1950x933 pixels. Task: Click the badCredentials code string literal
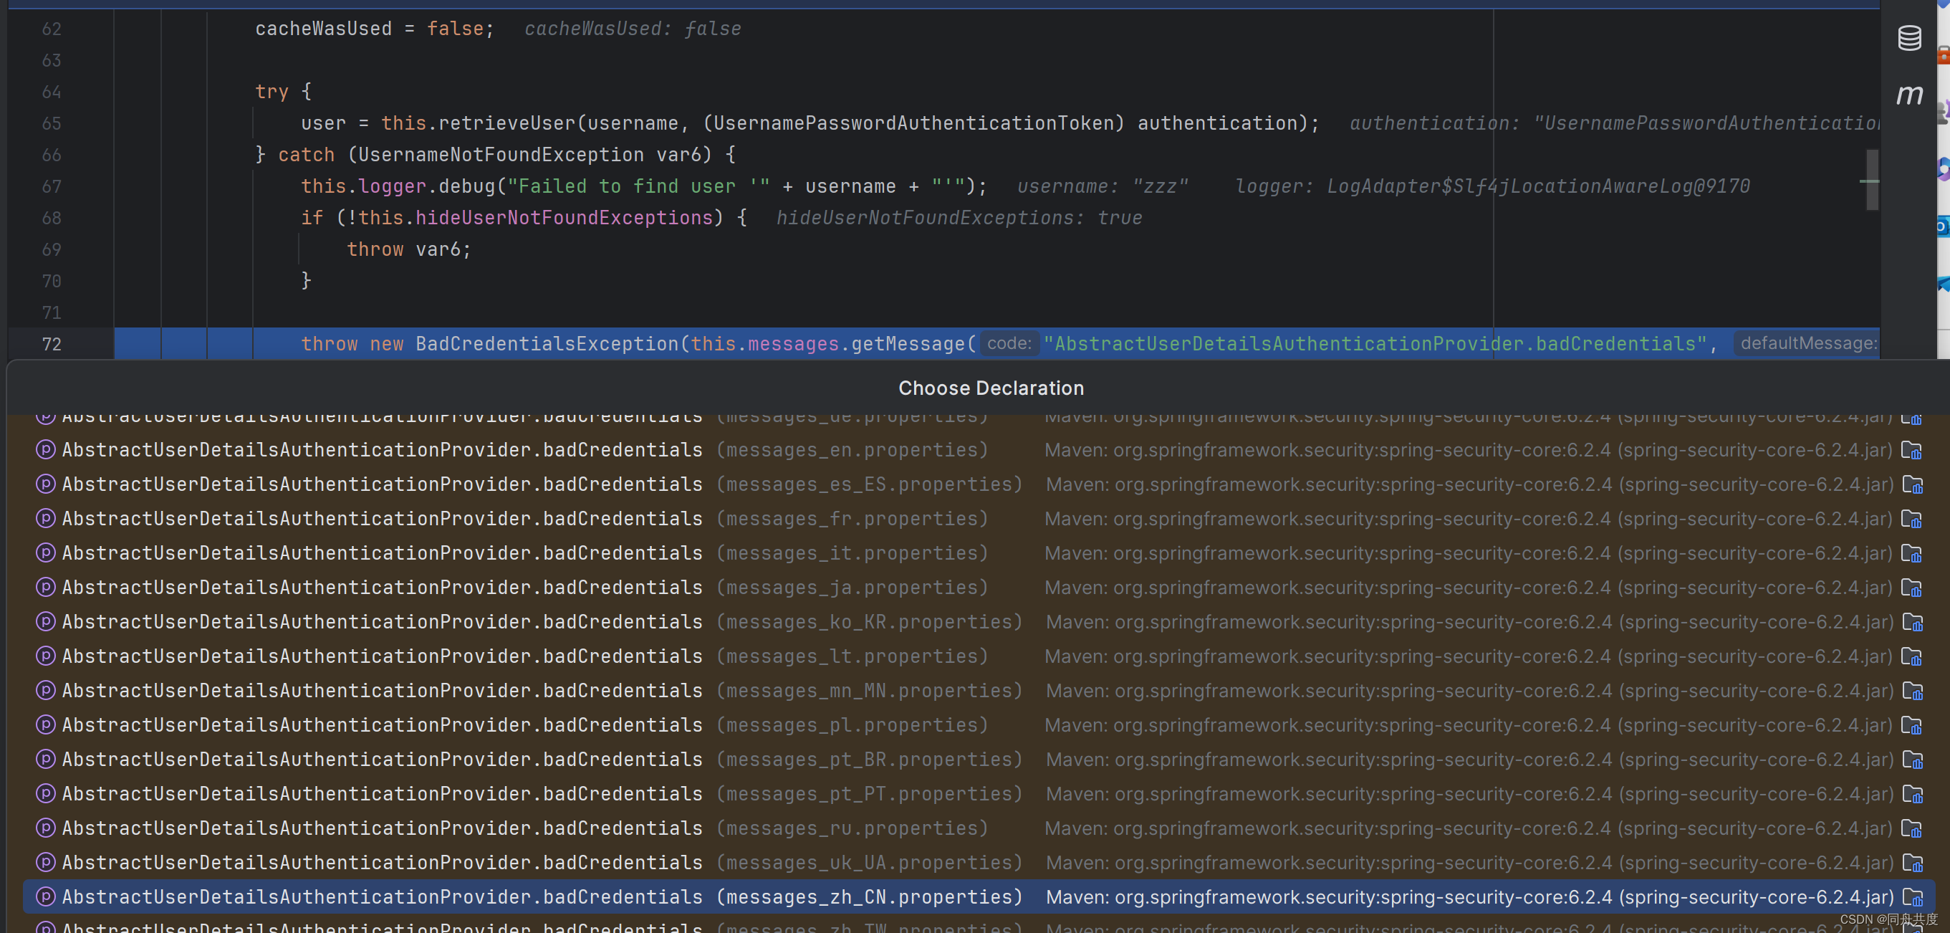(1375, 344)
